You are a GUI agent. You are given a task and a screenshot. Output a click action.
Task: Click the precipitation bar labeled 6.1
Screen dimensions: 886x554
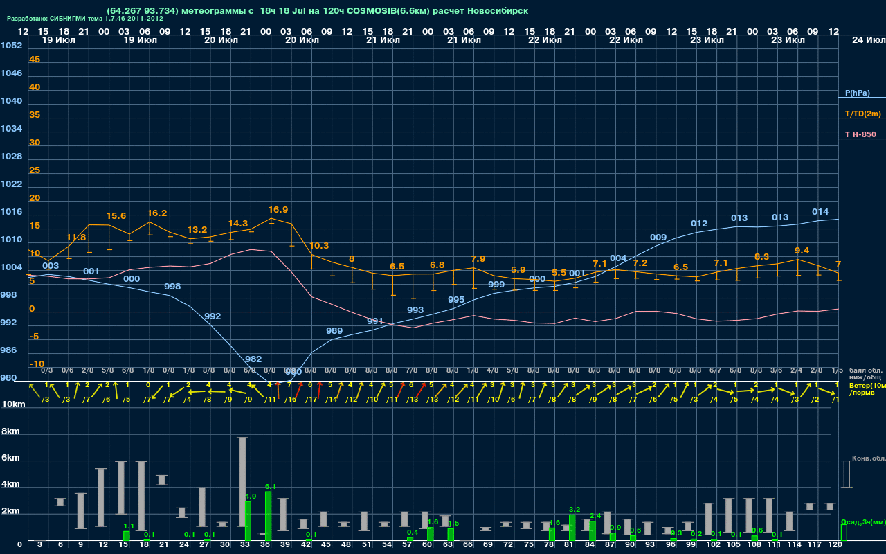[268, 516]
